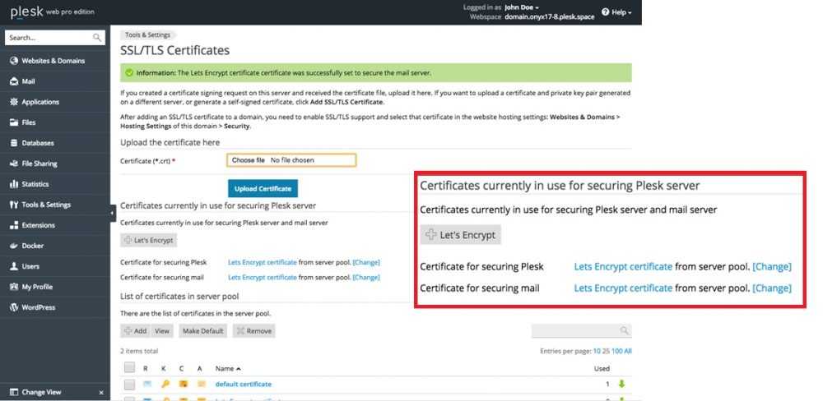This screenshot has height=401, width=823.
Task: Click the Files folder icon in sidebar
Action: click(x=14, y=122)
